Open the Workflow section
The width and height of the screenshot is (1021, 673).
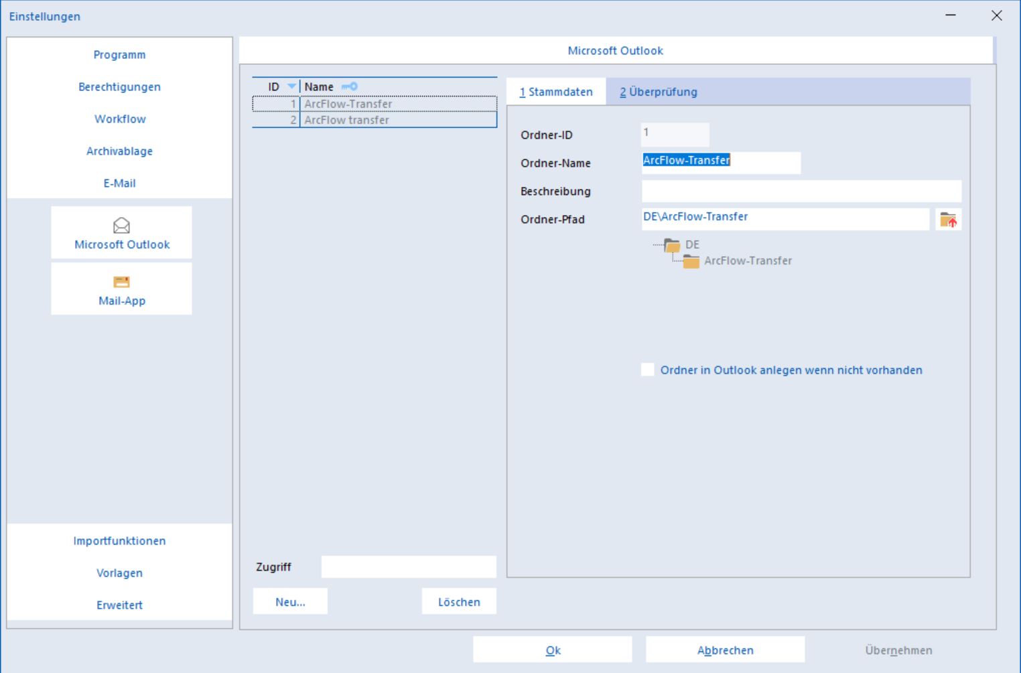[x=119, y=119]
